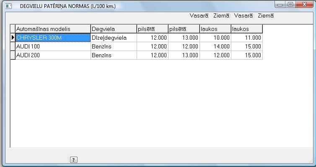
Task: Minimize the DEGVIELU PATĒRIŅA NORMAS window
Action: pyautogui.click(x=280, y=5)
